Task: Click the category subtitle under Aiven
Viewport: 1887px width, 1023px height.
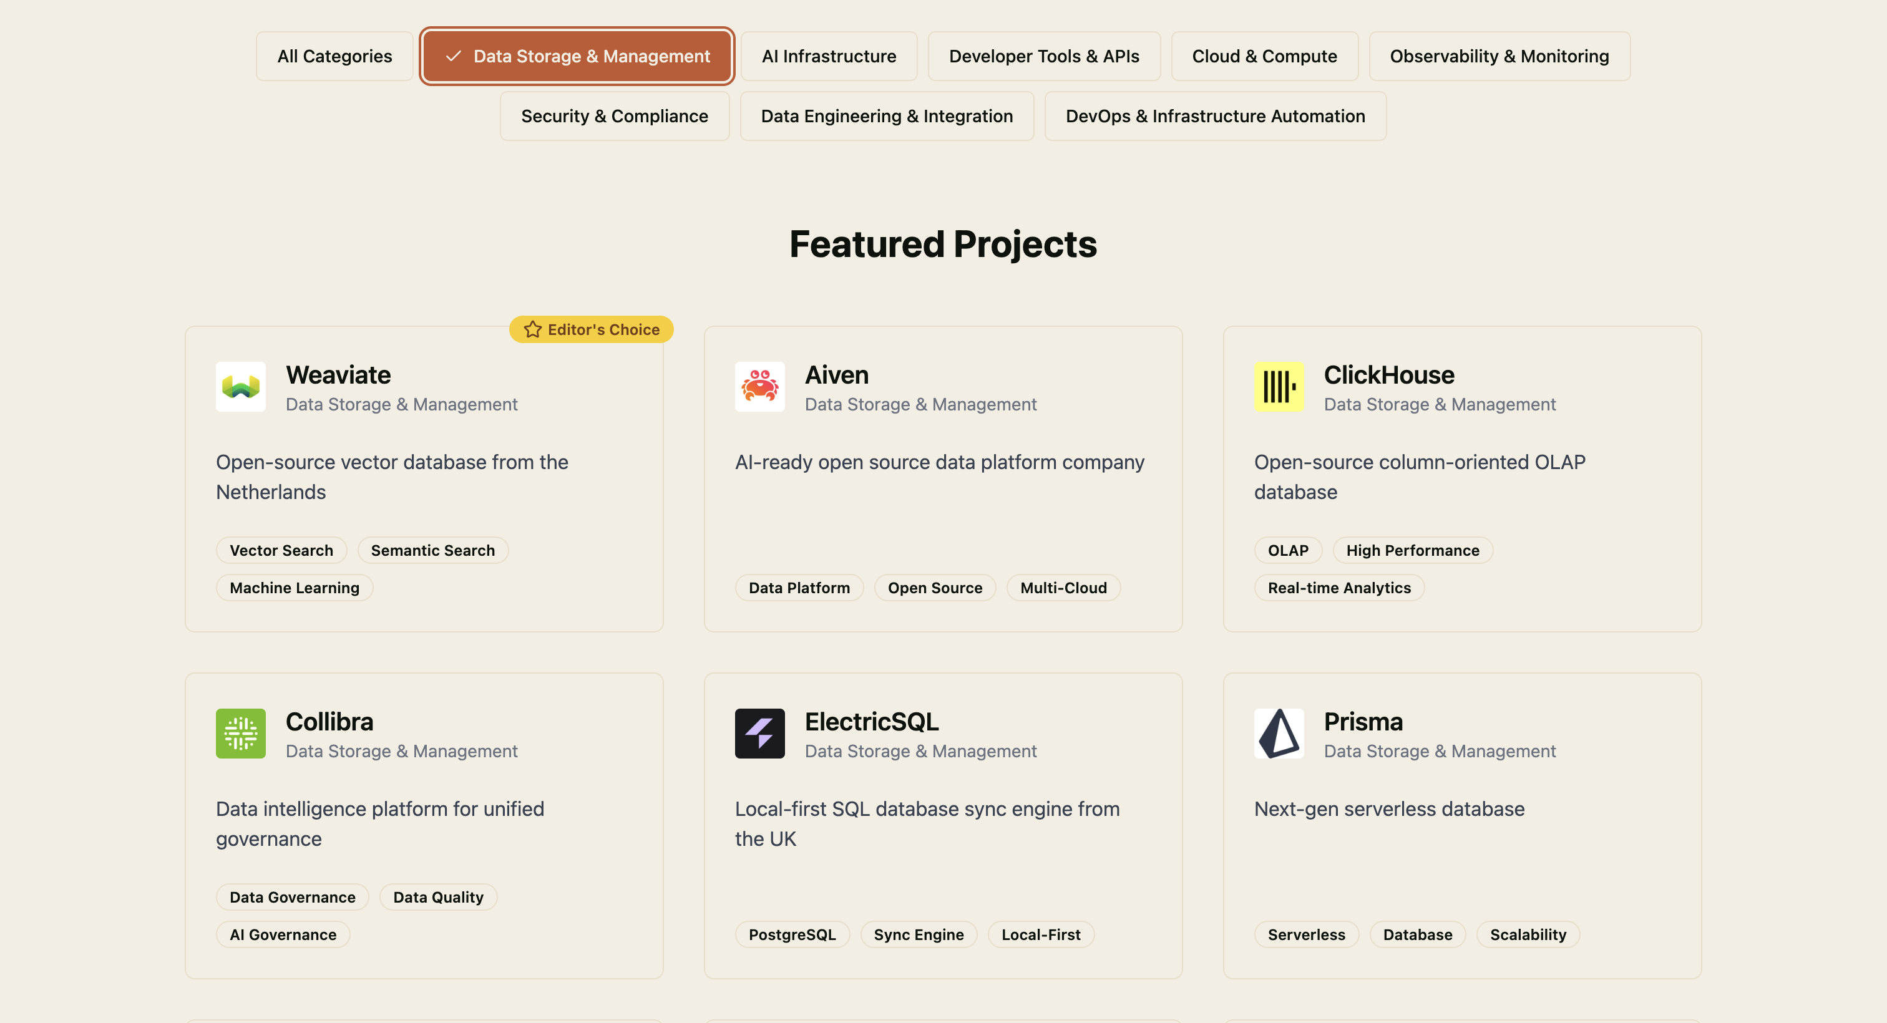Action: coord(921,404)
